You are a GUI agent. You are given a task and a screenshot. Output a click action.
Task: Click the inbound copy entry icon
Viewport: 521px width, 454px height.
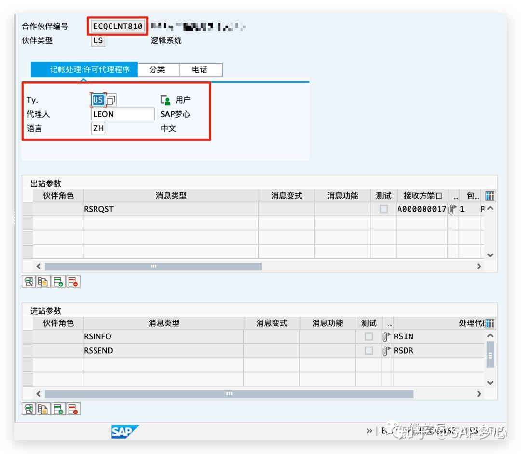pos(43,409)
